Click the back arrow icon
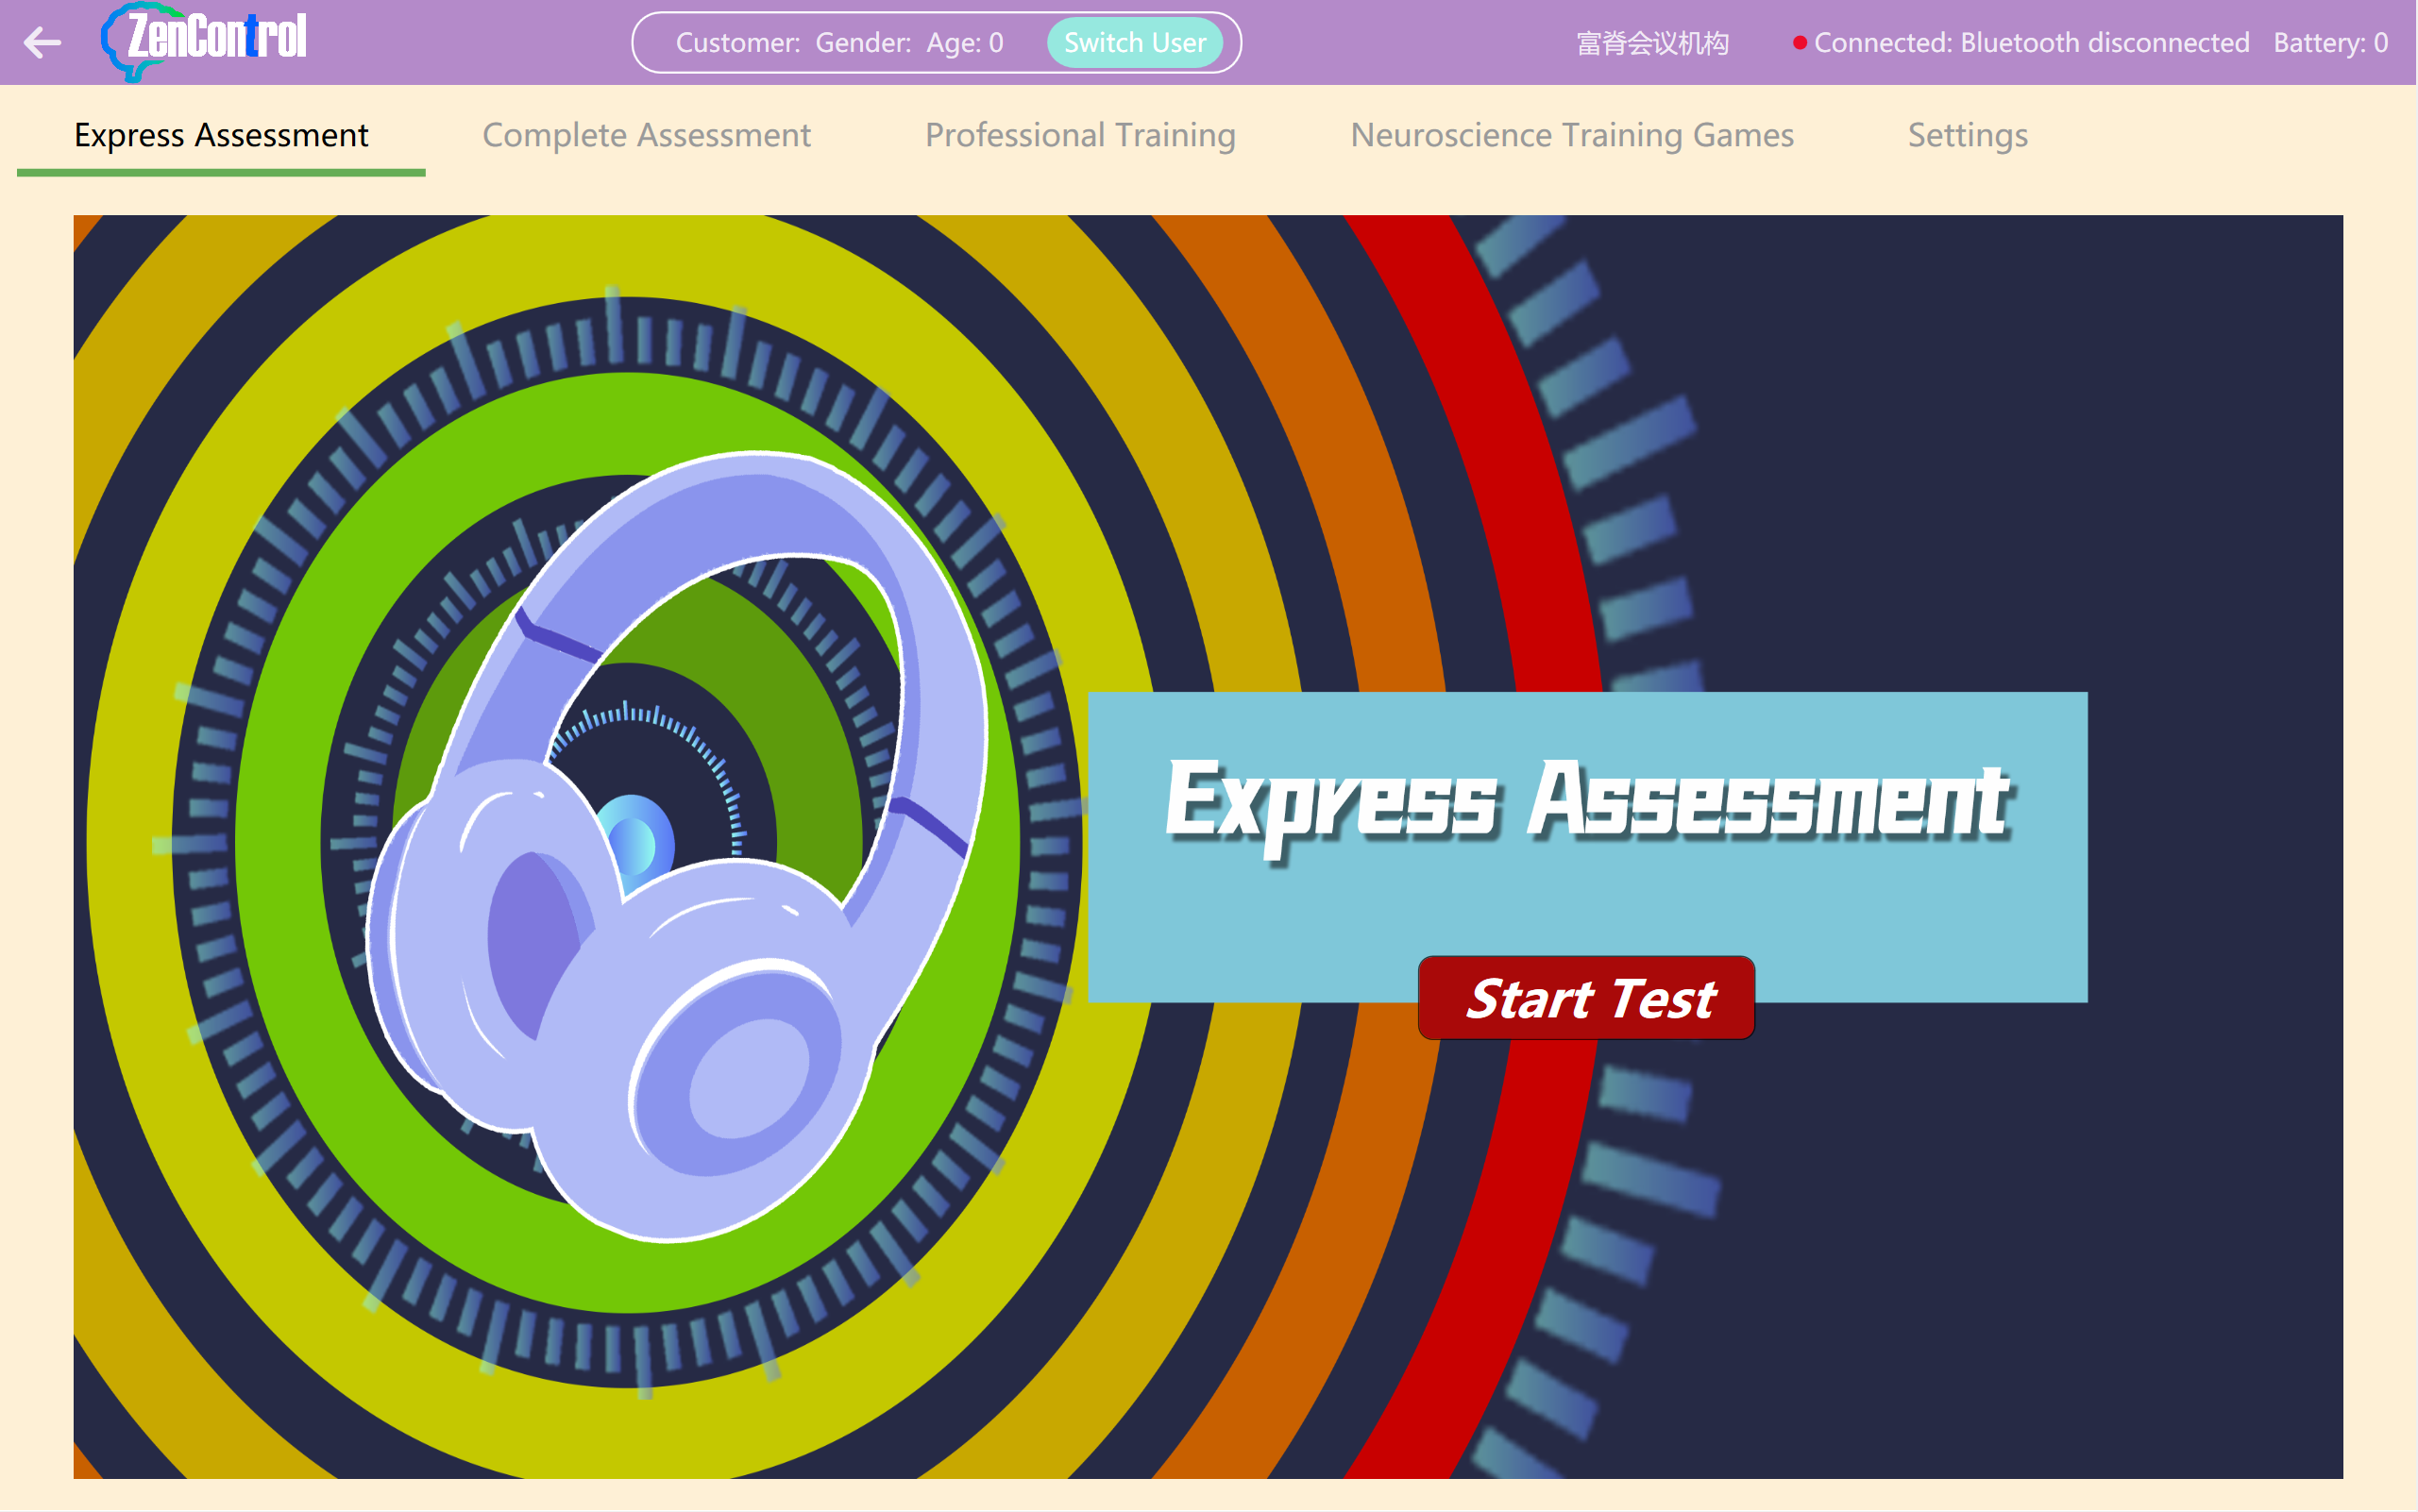The width and height of the screenshot is (2418, 1512). pos(42,42)
